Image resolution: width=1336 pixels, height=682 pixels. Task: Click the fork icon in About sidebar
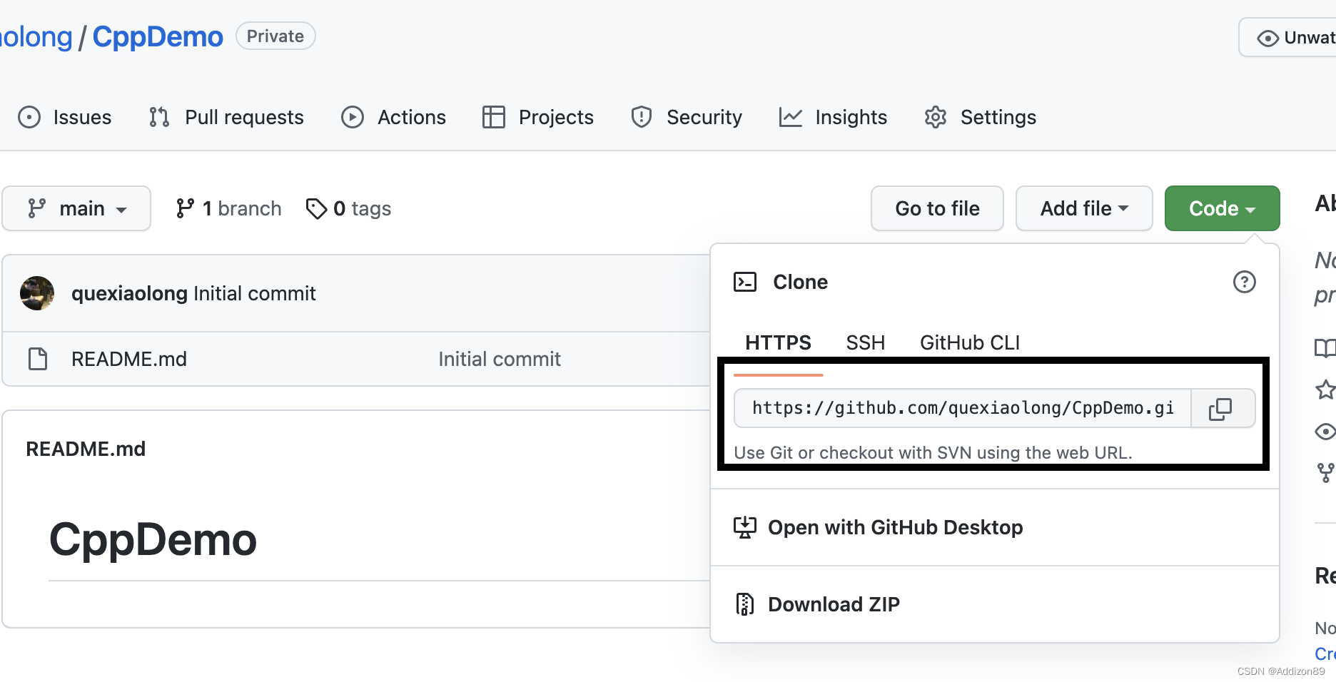1325,472
